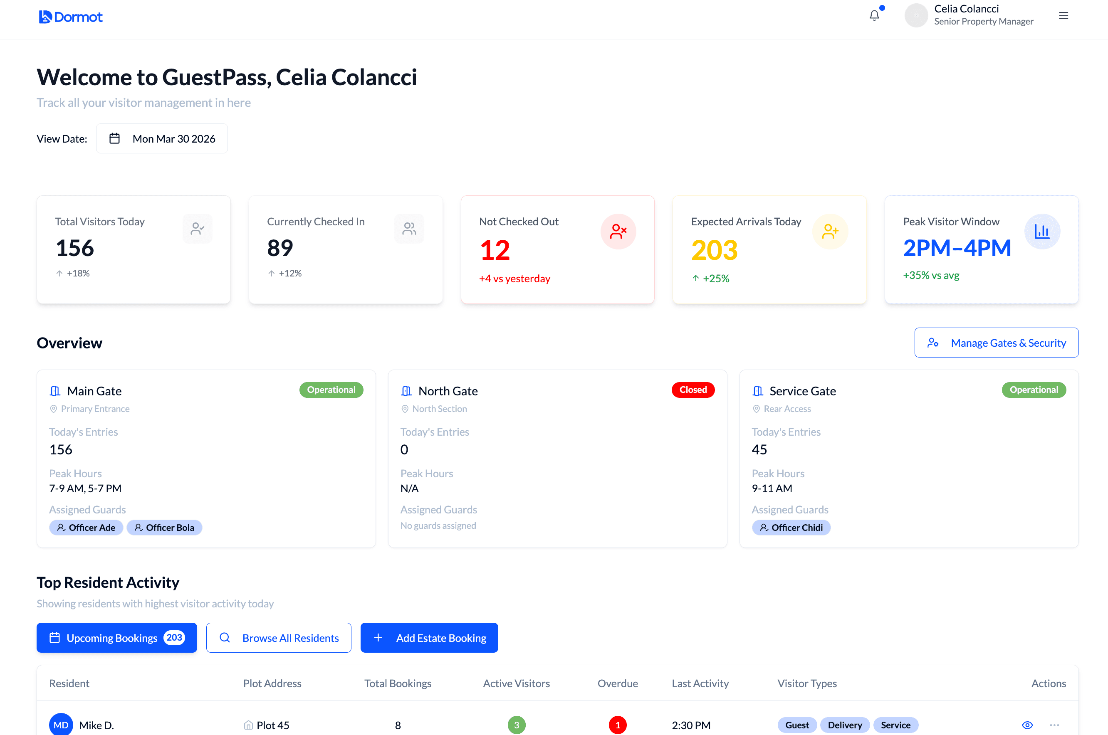The height and width of the screenshot is (735, 1108).
Task: Click the Officer Chidi guard chip on Service Gate
Action: [x=791, y=527]
